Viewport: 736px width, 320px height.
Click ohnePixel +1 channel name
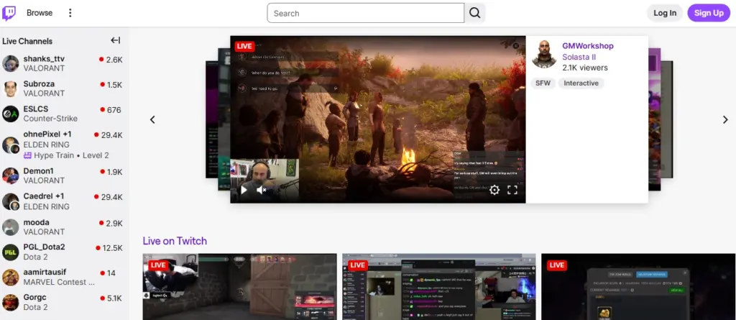click(x=47, y=134)
